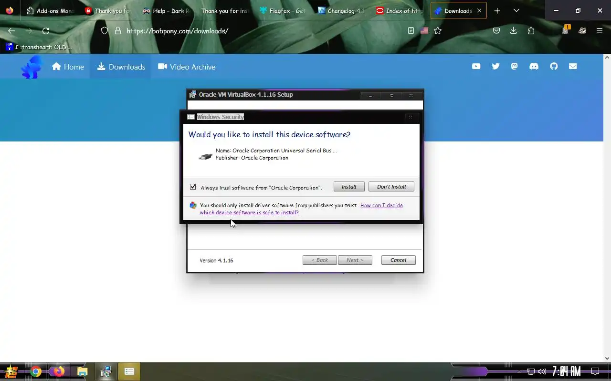Open site security lock icon
Viewport: 611px width, 381px height.
pyautogui.click(x=118, y=30)
